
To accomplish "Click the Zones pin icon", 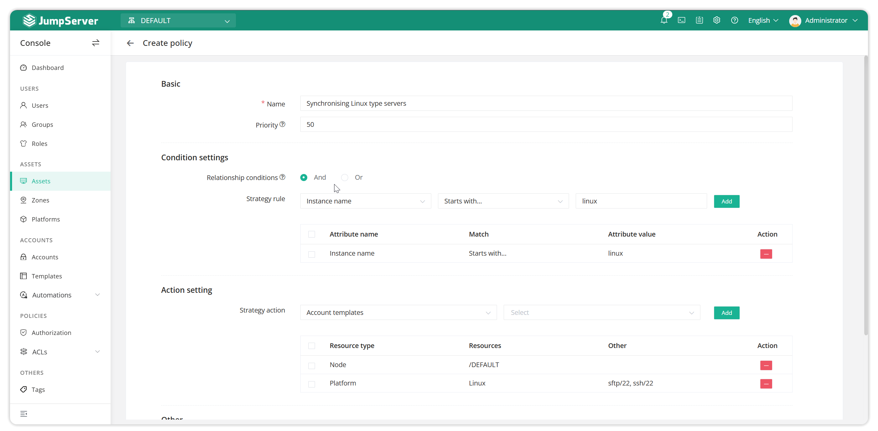I will 23,200.
